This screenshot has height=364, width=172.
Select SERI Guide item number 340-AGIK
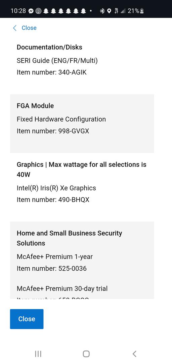tap(52, 72)
